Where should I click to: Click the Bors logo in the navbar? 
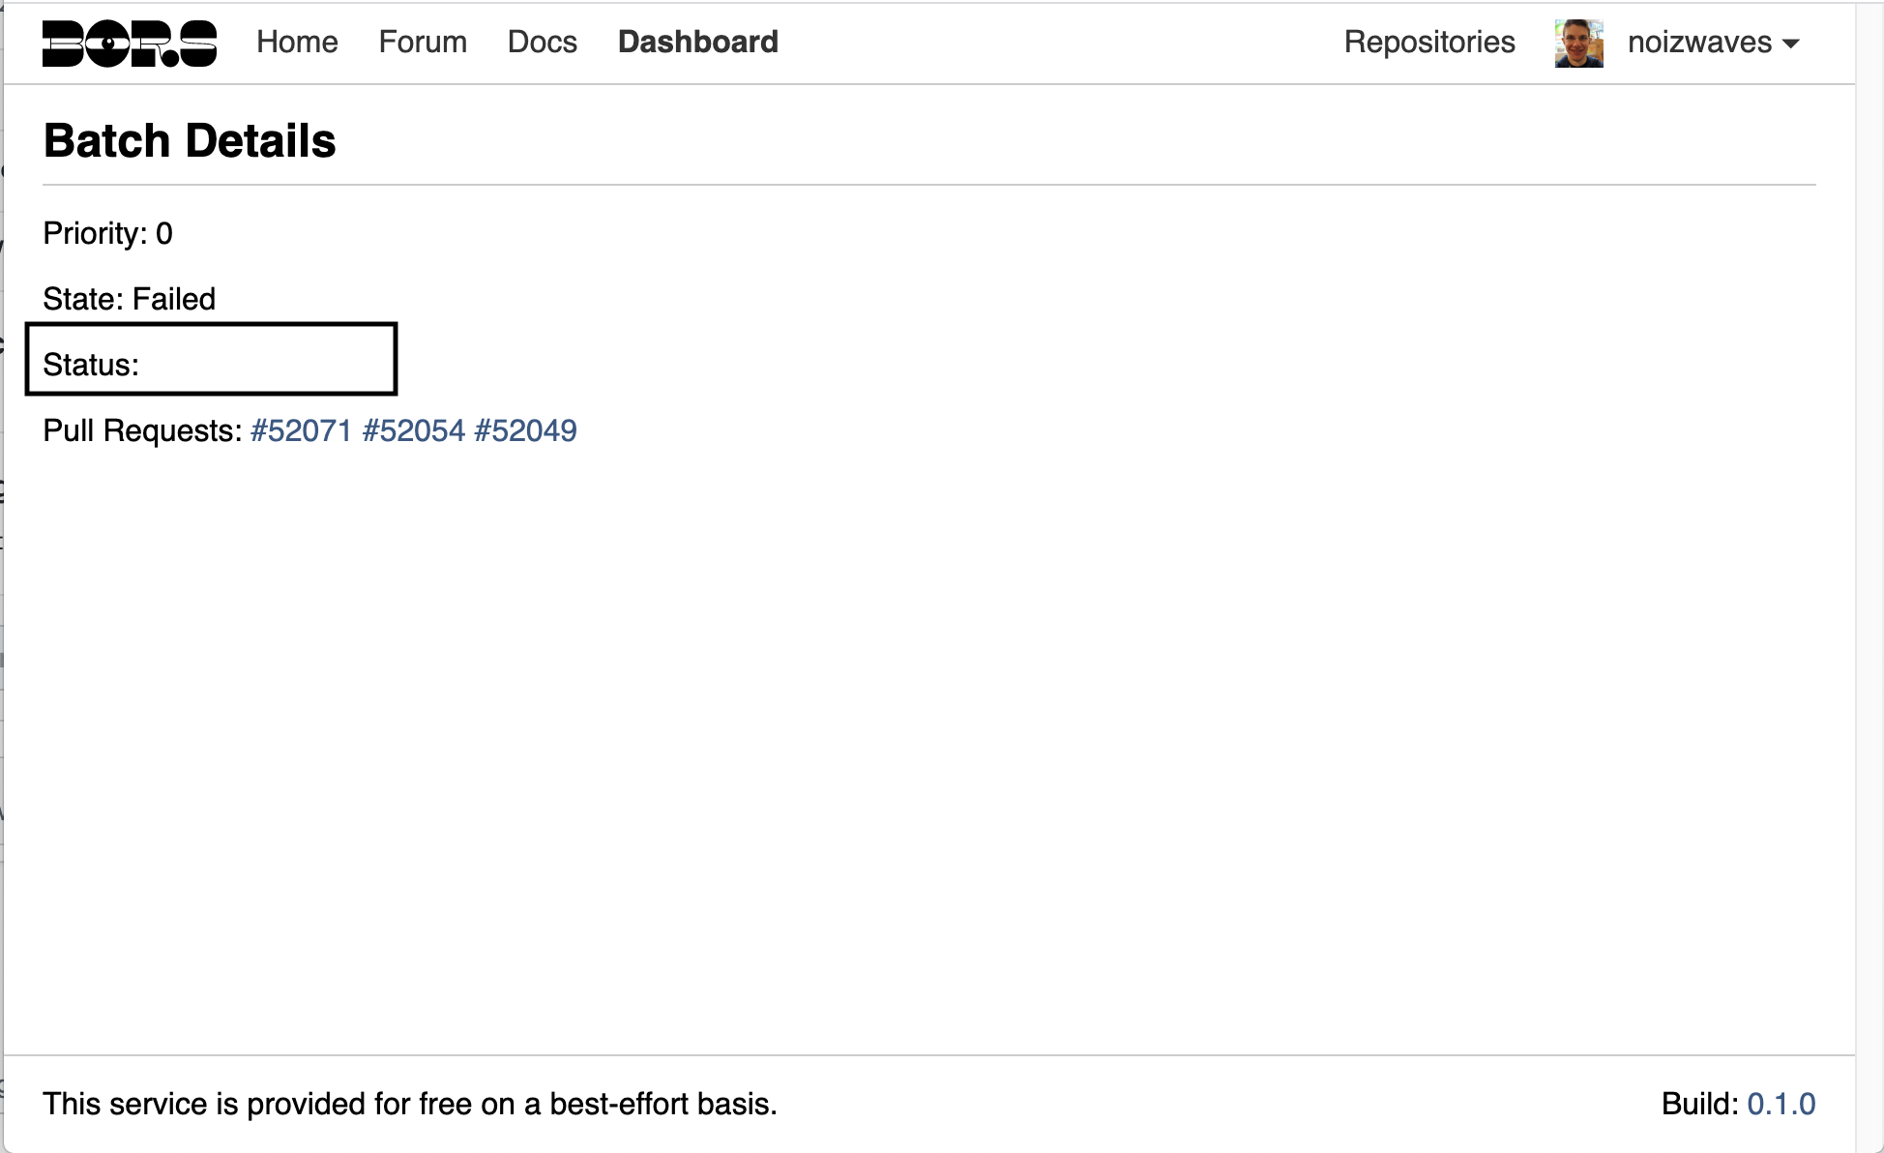[x=130, y=44]
